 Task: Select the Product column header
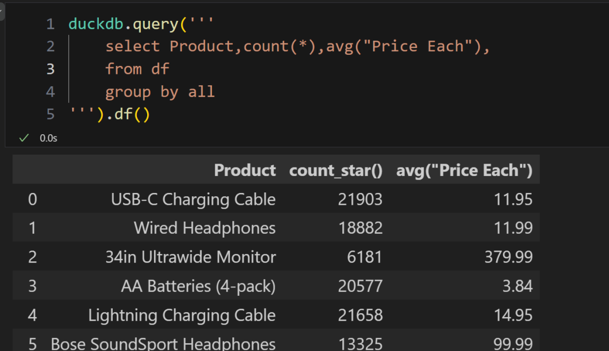tap(245, 170)
